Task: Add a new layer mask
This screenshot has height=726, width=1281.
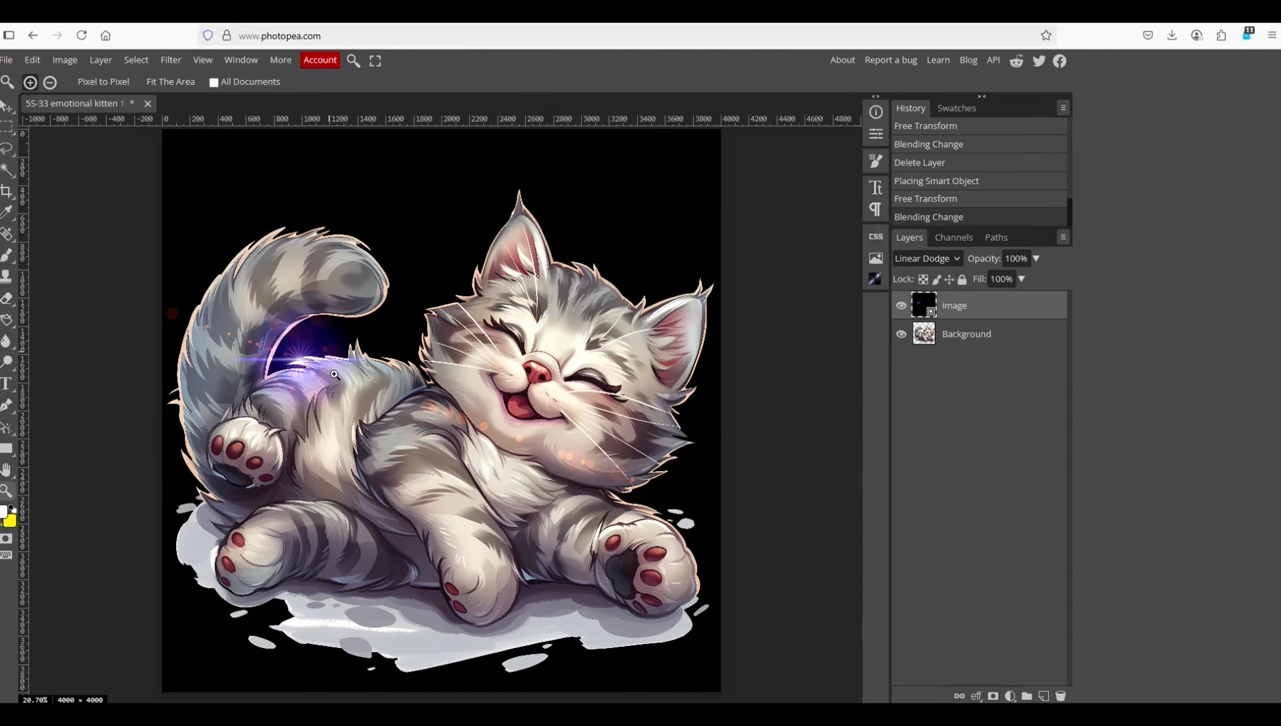Action: pos(993,696)
